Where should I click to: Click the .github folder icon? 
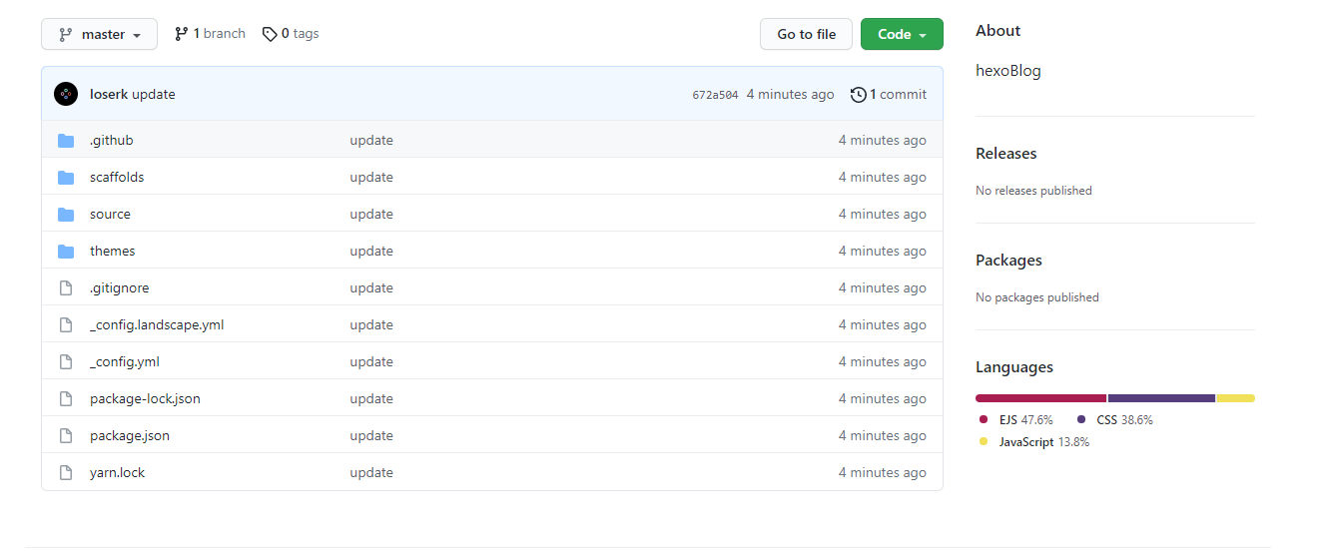66,141
